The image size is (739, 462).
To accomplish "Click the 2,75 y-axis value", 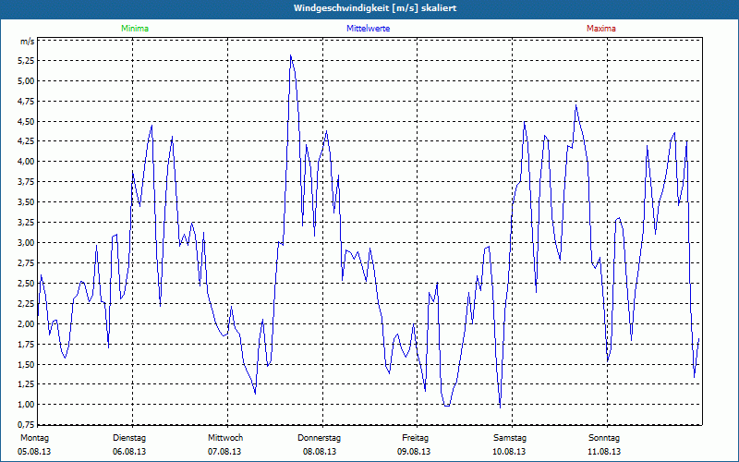I will tap(27, 263).
